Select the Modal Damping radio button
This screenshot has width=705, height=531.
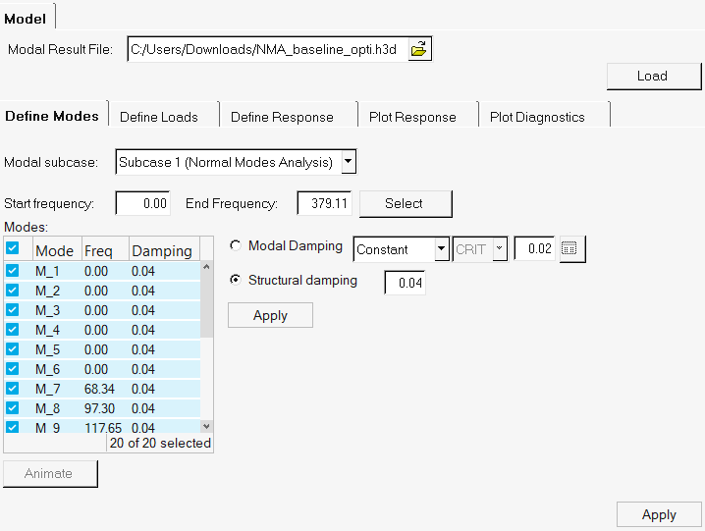point(236,246)
